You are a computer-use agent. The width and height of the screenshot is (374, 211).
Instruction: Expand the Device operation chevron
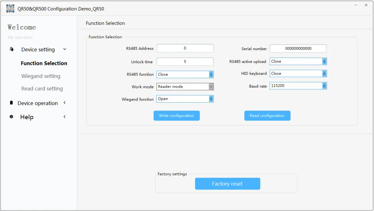pyautogui.click(x=64, y=103)
